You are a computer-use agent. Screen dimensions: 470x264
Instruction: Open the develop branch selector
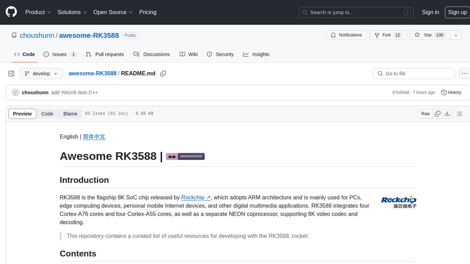(41, 74)
